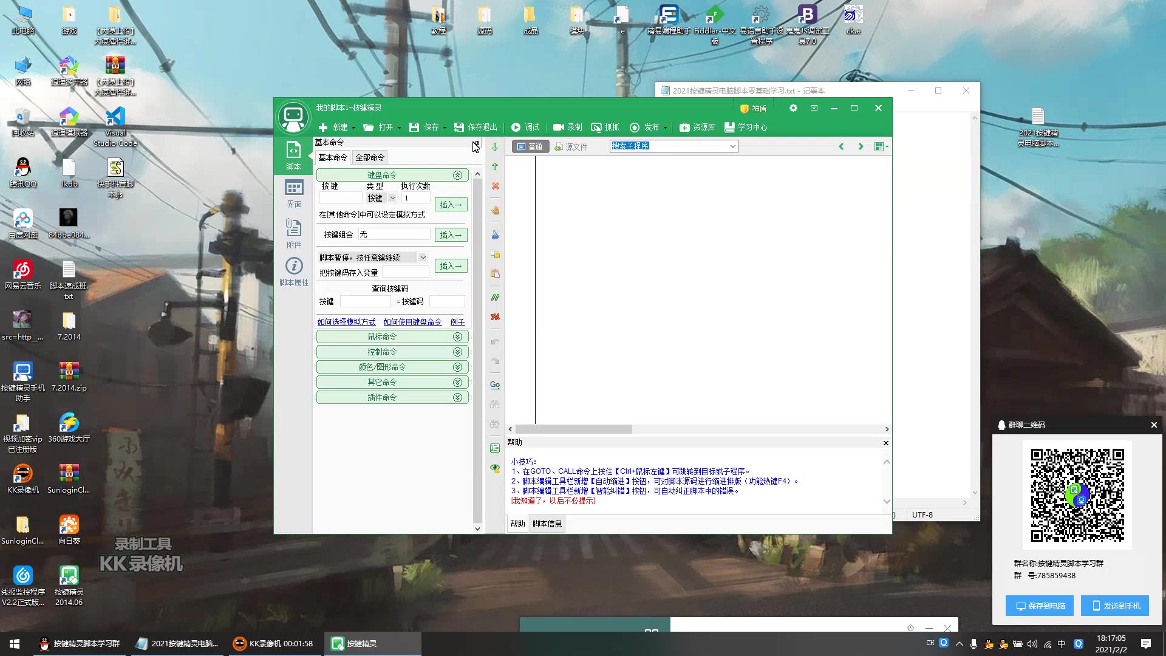Click the scissors cut icon
The width and height of the screenshot is (1166, 656).
pos(495,234)
